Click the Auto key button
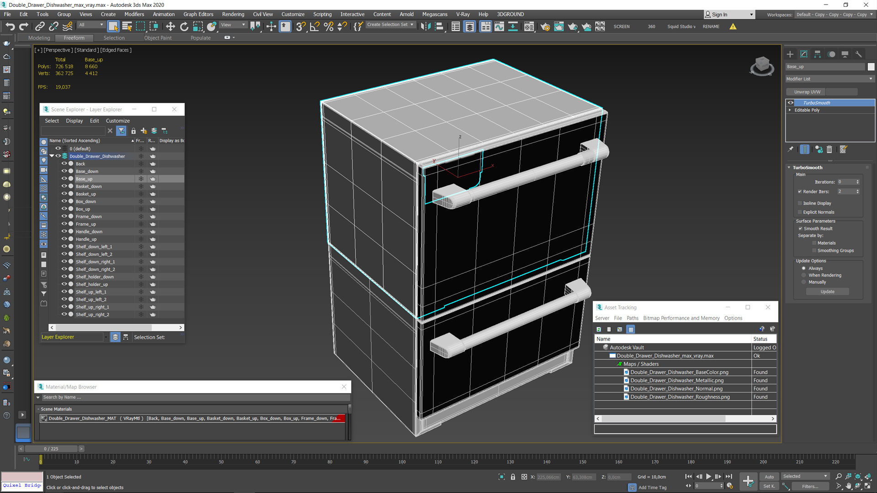Screen dimensions: 877x493 tap(769, 477)
